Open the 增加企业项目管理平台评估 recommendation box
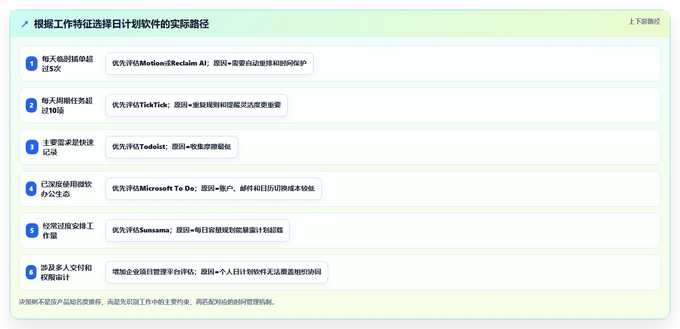The height and width of the screenshot is (329, 680). 217,272
